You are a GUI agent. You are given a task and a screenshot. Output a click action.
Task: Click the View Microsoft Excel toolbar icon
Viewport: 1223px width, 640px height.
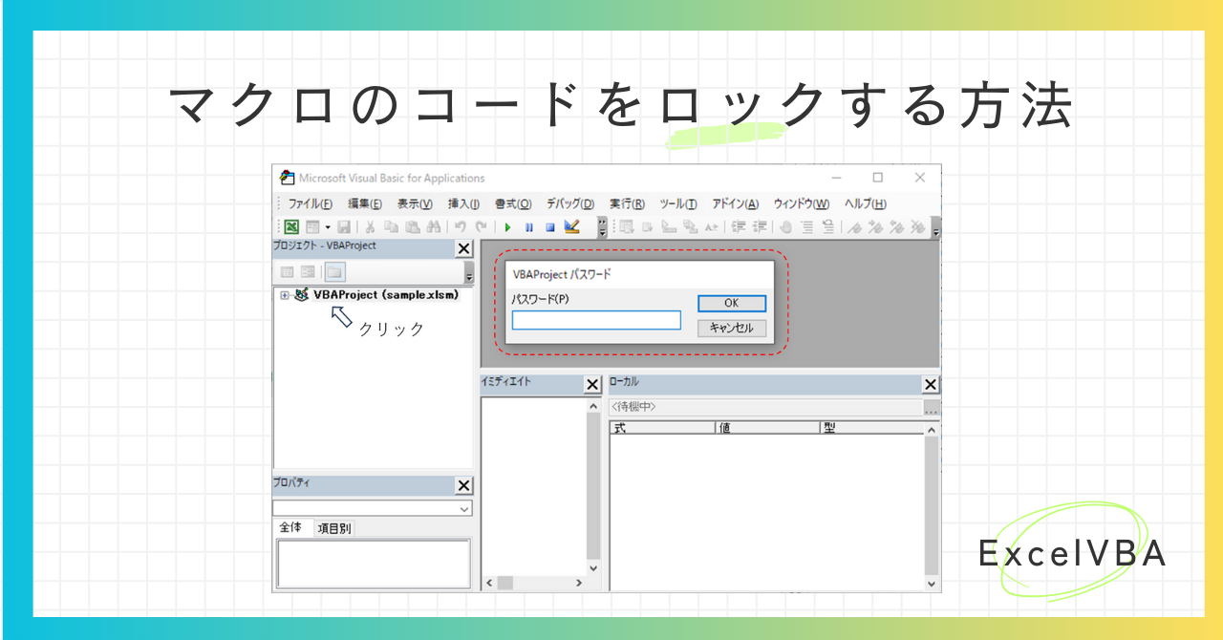coord(291,227)
